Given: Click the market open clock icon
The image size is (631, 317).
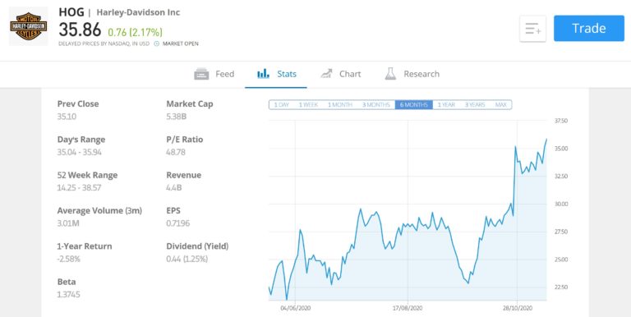Looking at the screenshot, I should (x=157, y=44).
